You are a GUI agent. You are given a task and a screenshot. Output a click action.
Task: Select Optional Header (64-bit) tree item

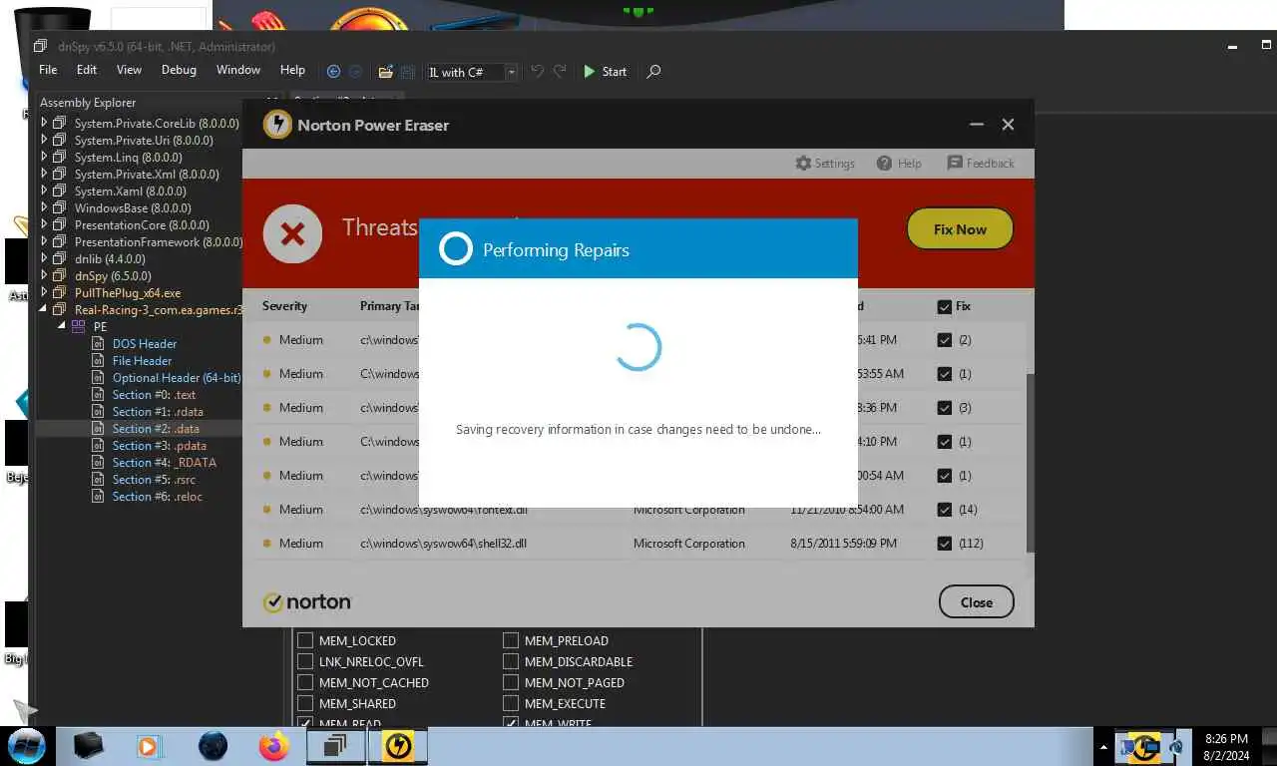pos(177,377)
